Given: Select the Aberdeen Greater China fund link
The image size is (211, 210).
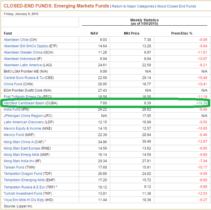Looking at the screenshot, I should coord(23,52).
